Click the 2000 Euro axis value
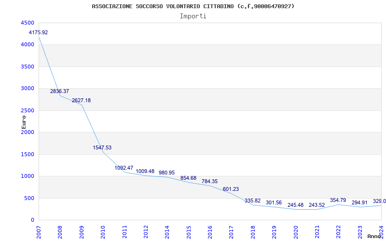Image resolution: width=386 pixels, height=241 pixels. pos(28,132)
